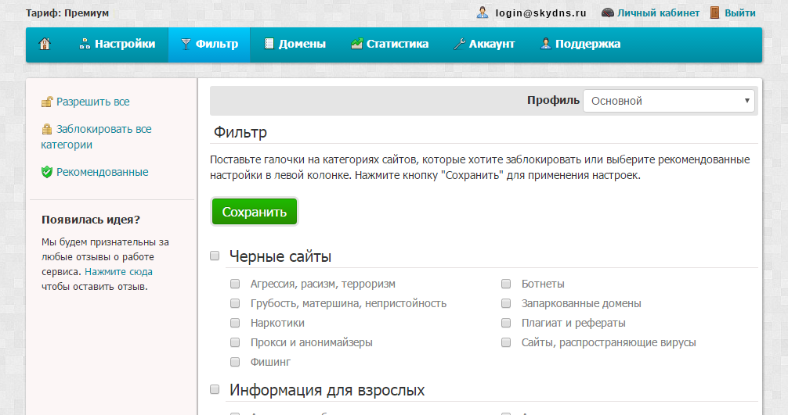Click the home icon in navigation bar
The image size is (788, 415).
pyautogui.click(x=45, y=45)
